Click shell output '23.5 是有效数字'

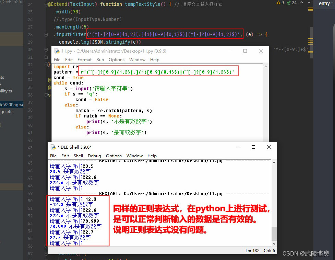(x=70, y=172)
